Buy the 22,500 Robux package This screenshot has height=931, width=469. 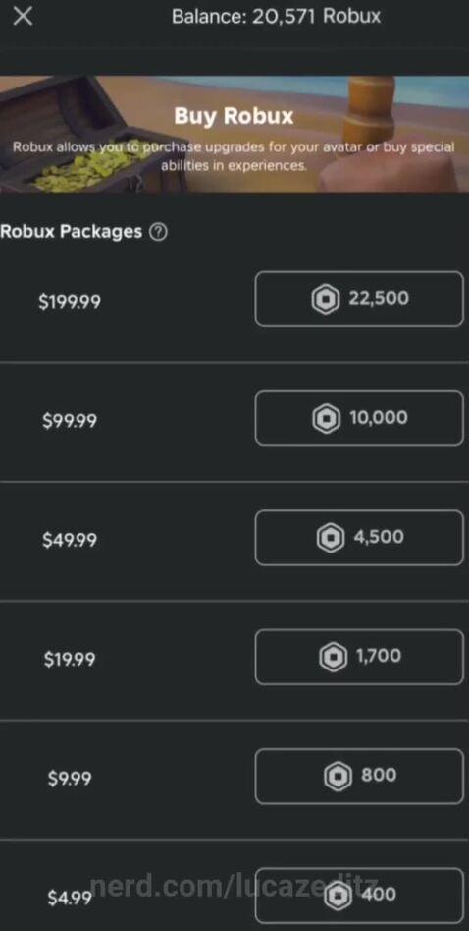(x=359, y=299)
